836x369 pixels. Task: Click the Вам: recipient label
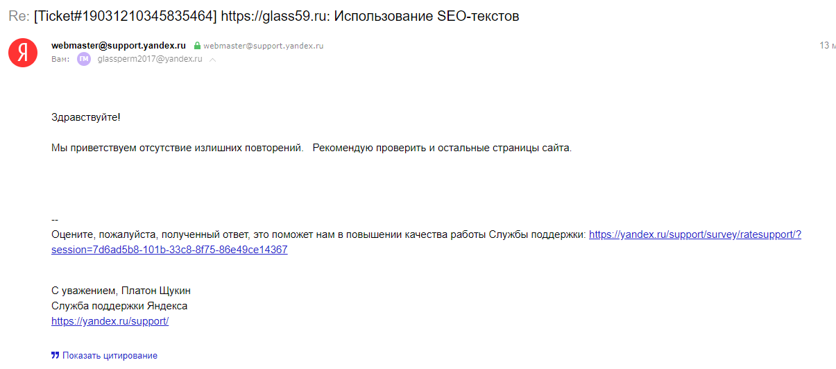60,60
